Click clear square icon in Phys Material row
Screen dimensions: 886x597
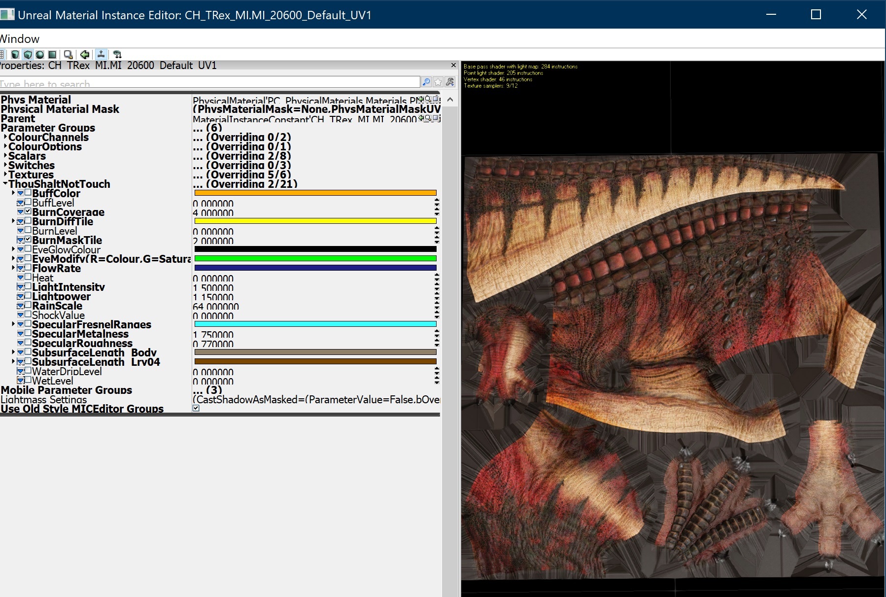[436, 99]
